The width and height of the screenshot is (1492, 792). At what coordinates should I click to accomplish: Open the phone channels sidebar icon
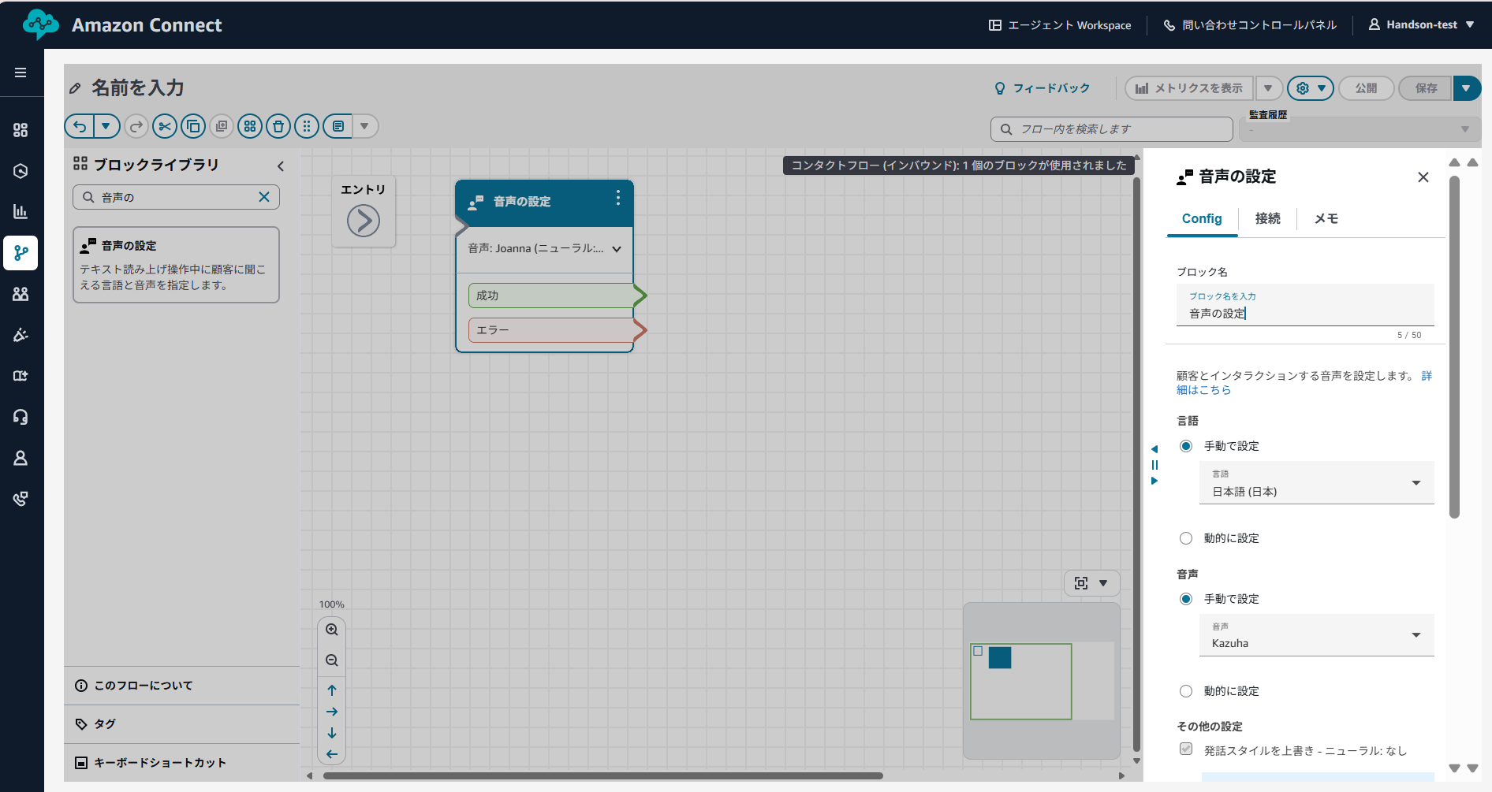[21, 499]
